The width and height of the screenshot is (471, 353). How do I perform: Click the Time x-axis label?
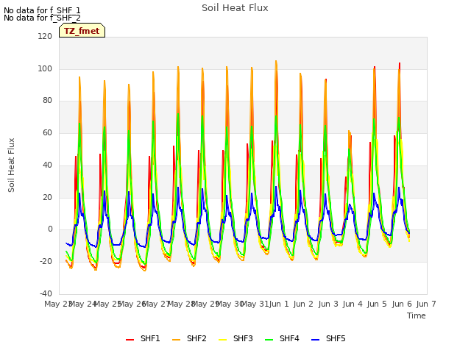[x=417, y=315]
